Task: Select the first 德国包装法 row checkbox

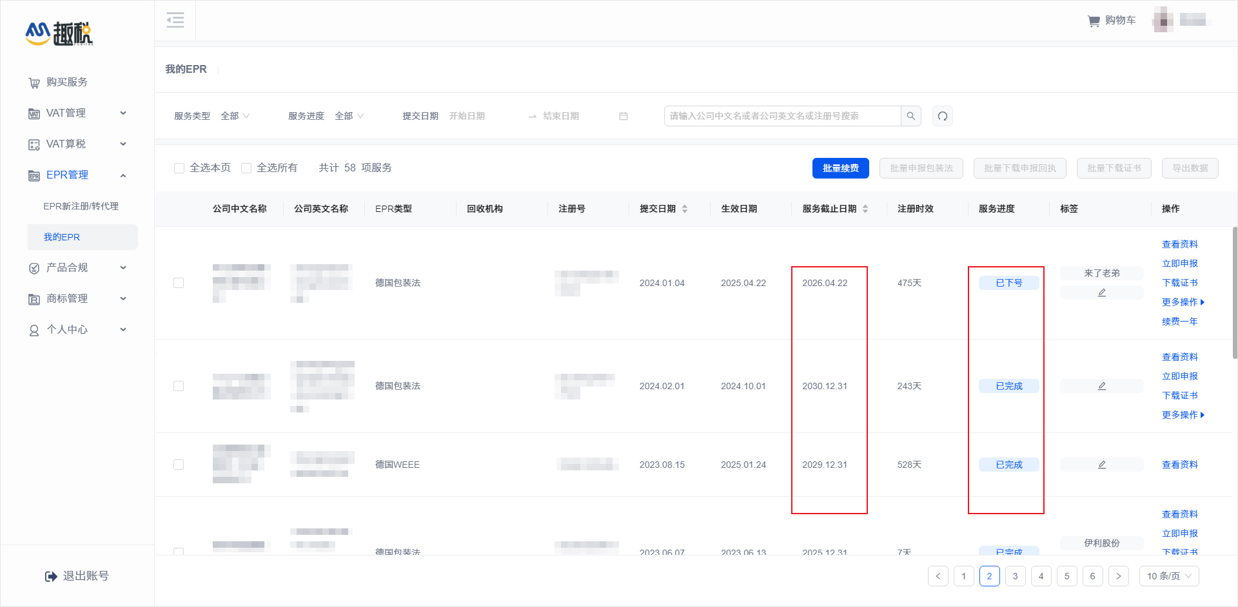Action: (179, 282)
